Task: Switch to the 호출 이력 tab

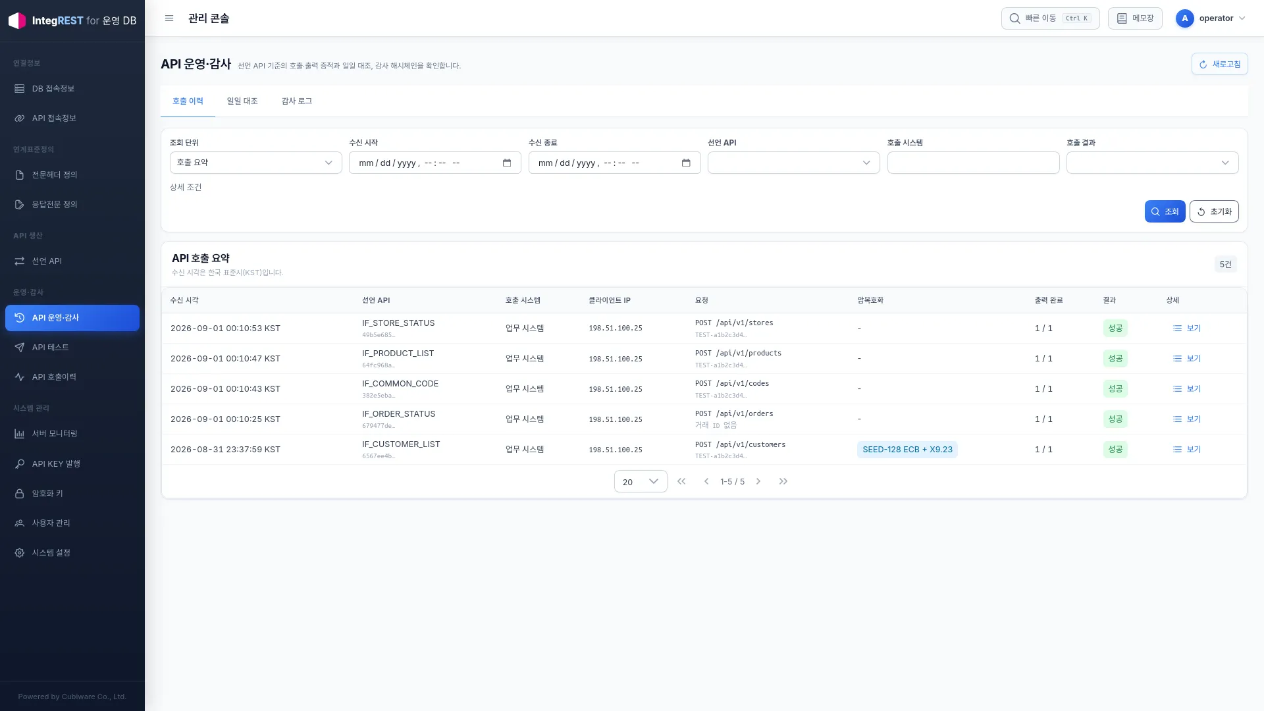Action: pos(188,101)
